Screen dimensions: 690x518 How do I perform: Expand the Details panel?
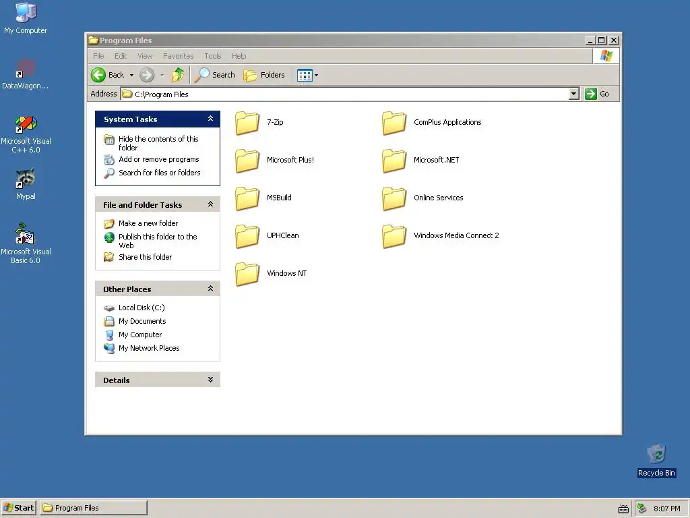tap(210, 379)
